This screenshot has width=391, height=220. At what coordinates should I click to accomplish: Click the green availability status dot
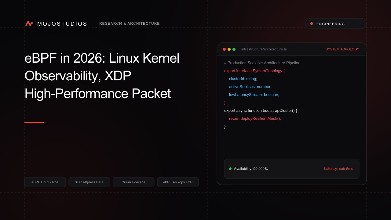click(230, 169)
